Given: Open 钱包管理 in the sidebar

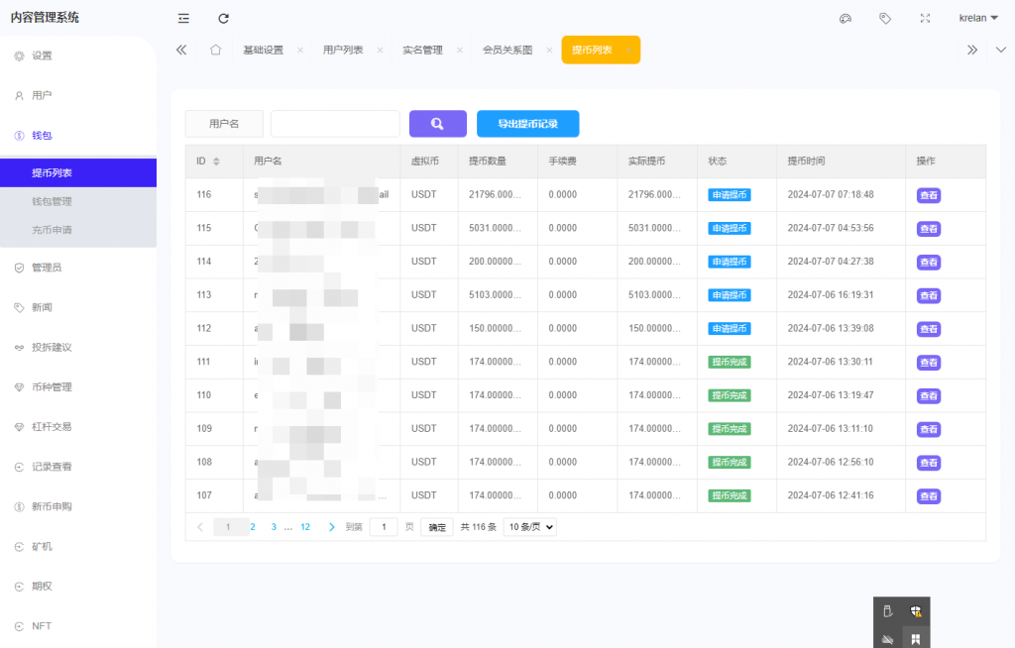Looking at the screenshot, I should (52, 201).
